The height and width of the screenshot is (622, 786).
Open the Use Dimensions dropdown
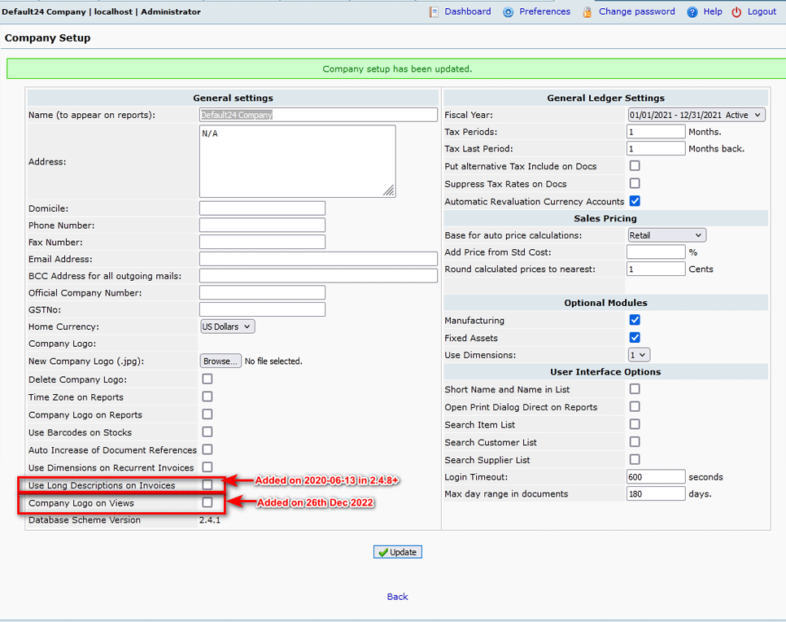pyautogui.click(x=639, y=355)
